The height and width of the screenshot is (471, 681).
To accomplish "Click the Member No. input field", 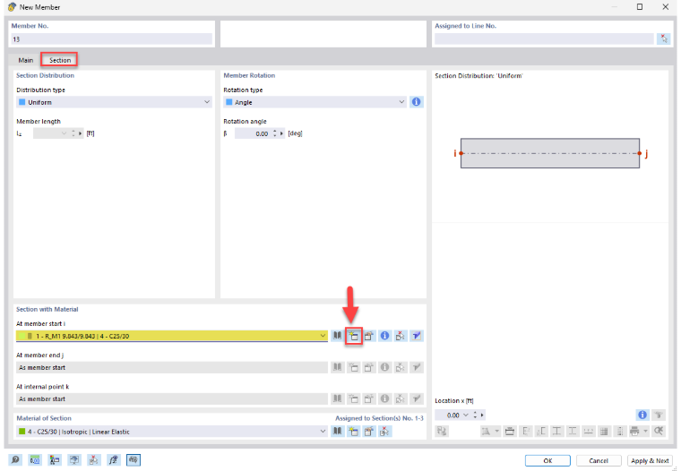I will pos(111,39).
